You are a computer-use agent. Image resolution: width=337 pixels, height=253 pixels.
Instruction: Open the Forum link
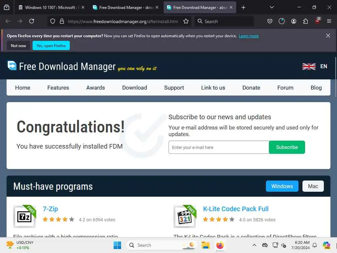click(285, 88)
